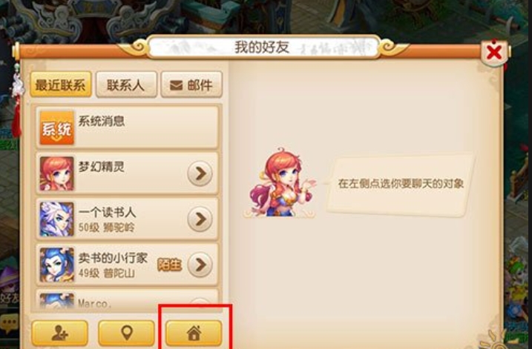Open 系统消息 conversation entry
Viewport: 532px width, 349px height.
pyautogui.click(x=127, y=127)
